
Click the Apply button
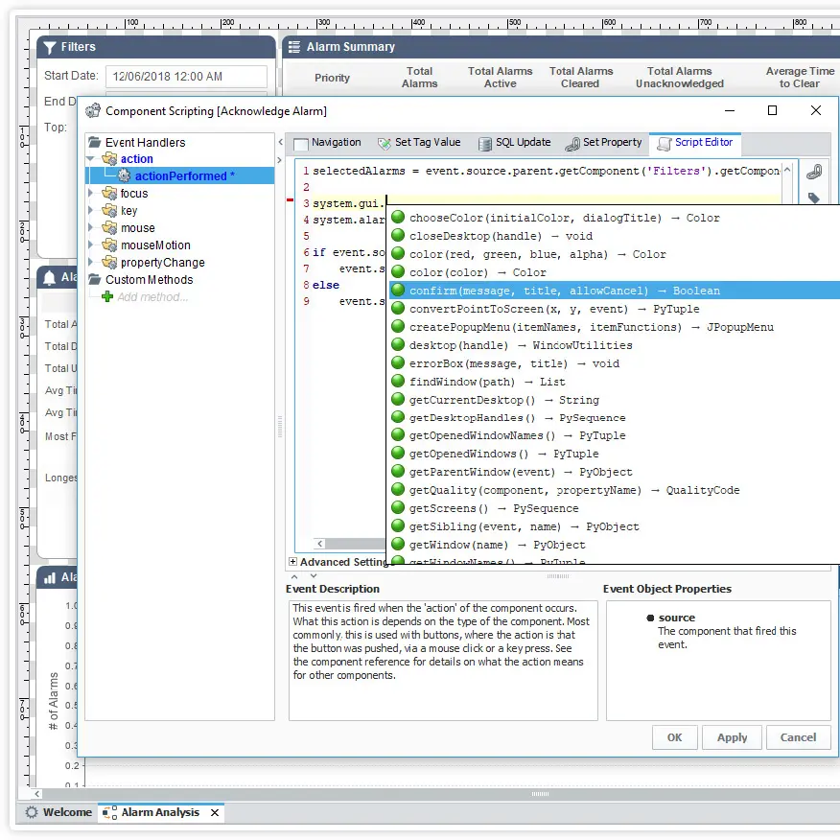click(x=732, y=737)
